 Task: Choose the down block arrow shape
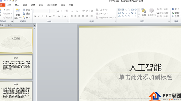coord(136,13)
